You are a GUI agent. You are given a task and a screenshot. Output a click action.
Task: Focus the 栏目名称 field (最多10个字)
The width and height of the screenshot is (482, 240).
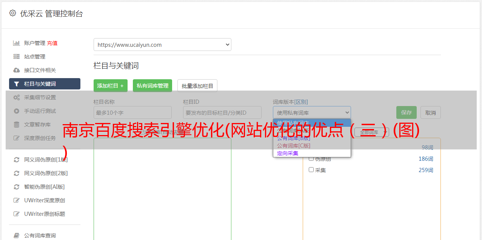pyautogui.click(x=132, y=112)
